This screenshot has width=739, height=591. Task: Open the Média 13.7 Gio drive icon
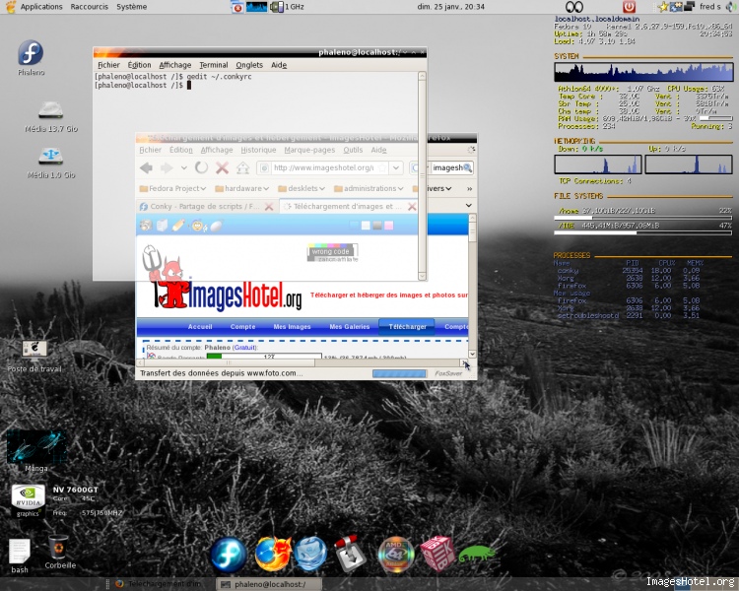(x=50, y=111)
